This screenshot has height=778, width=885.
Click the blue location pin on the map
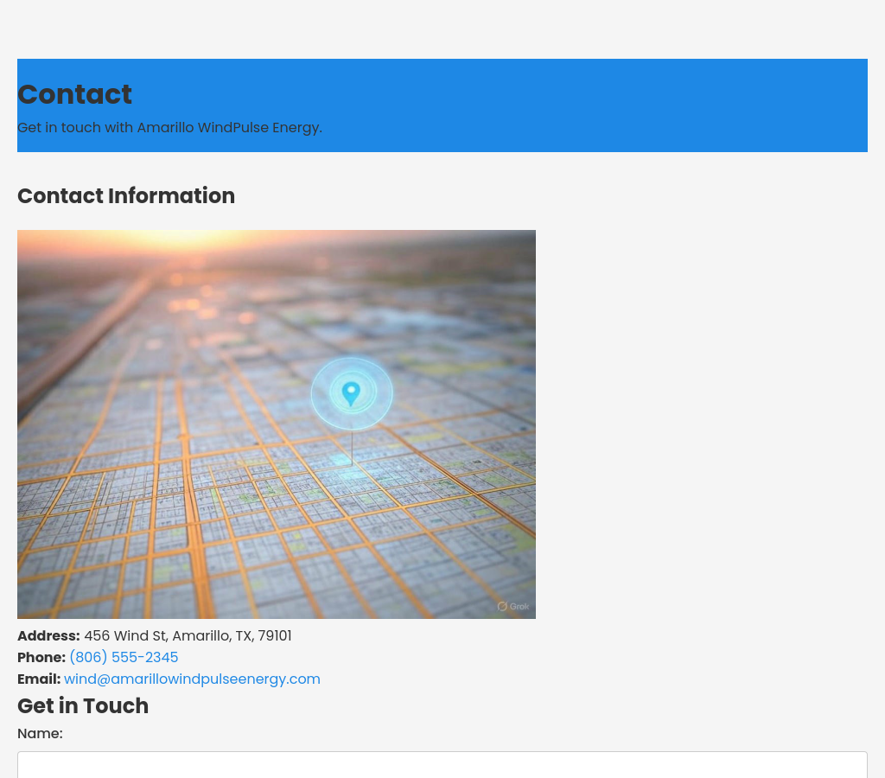pyautogui.click(x=351, y=393)
